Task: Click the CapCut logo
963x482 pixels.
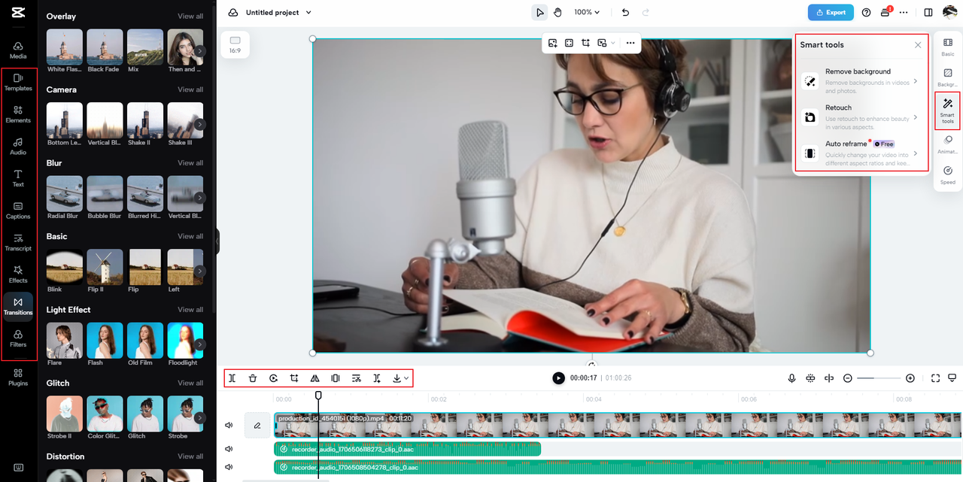Action: click(x=17, y=12)
